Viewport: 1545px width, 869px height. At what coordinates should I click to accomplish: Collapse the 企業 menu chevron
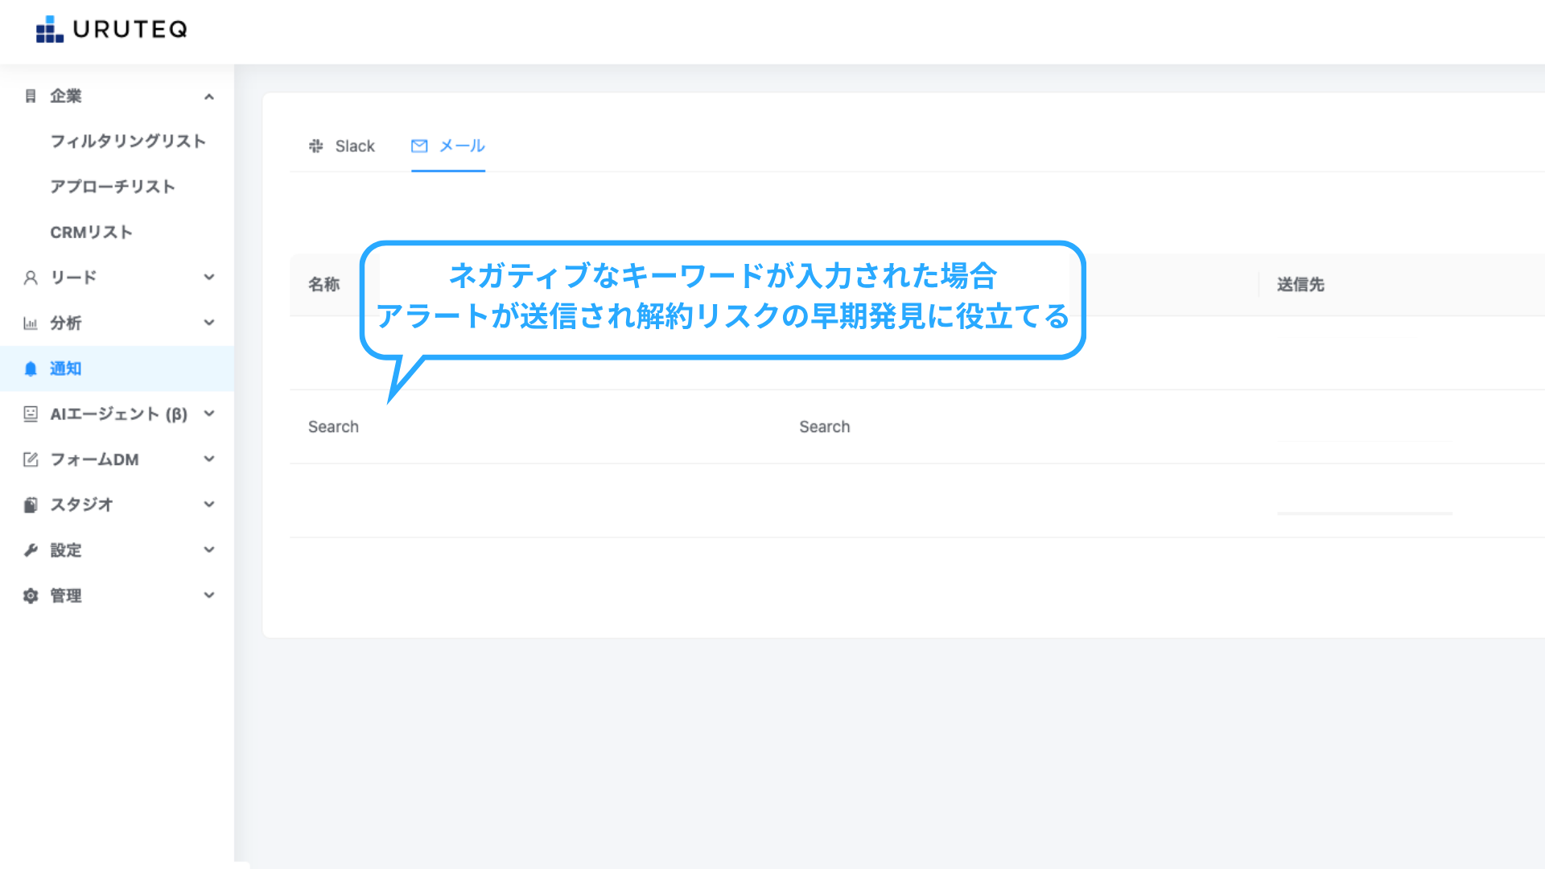[209, 97]
